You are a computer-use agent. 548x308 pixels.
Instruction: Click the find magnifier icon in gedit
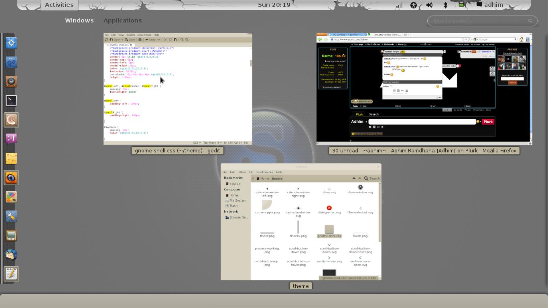tap(182, 40)
